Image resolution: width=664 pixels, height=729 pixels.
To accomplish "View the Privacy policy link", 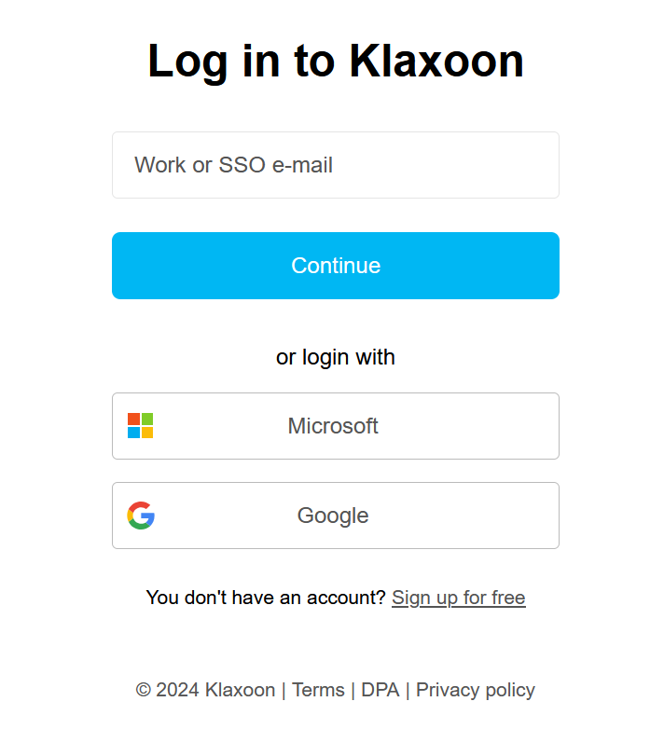I will (476, 690).
